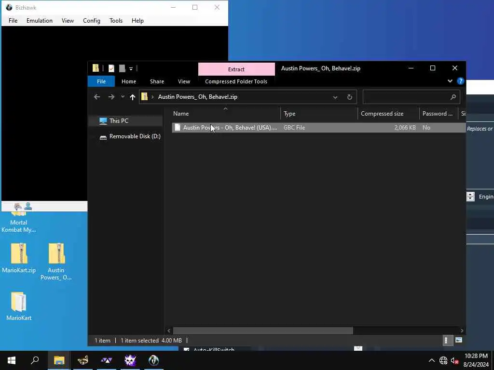The width and height of the screenshot is (494, 370).
Task: Click the raccoon app taskbar icon
Action: [83, 360]
